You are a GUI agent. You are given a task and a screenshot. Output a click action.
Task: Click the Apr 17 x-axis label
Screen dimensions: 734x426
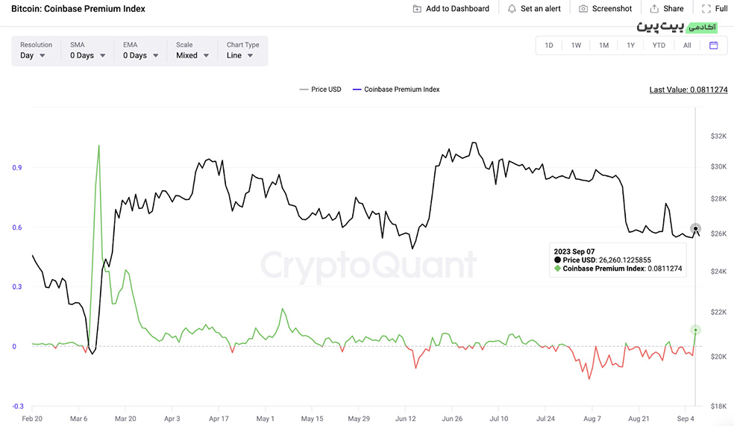[x=219, y=419]
